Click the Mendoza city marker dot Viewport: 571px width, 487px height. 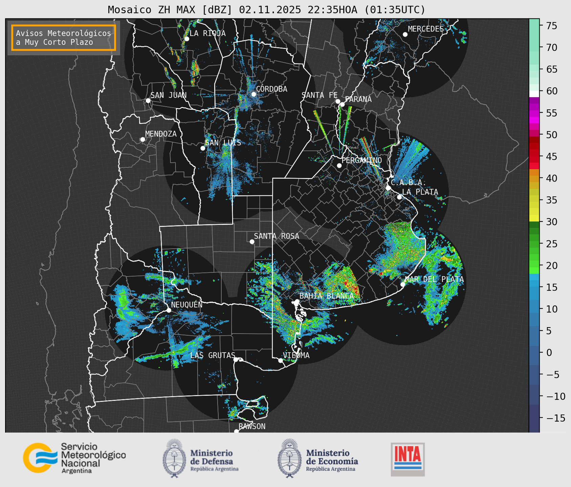click(x=142, y=140)
